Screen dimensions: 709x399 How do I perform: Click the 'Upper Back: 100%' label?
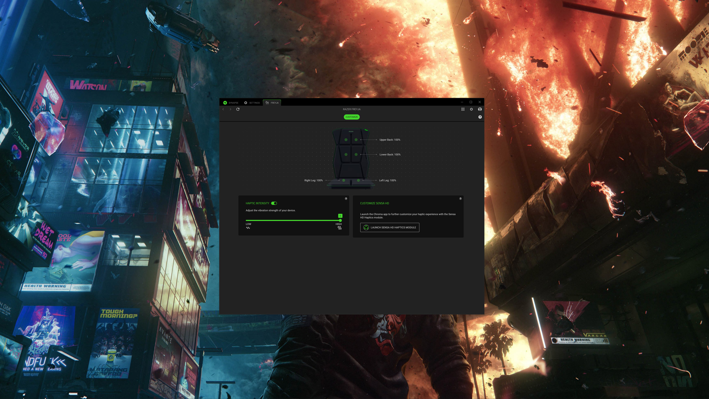click(390, 140)
